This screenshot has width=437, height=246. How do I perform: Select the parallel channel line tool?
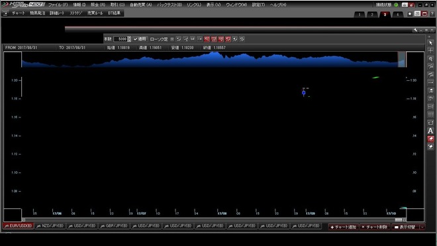[430, 74]
